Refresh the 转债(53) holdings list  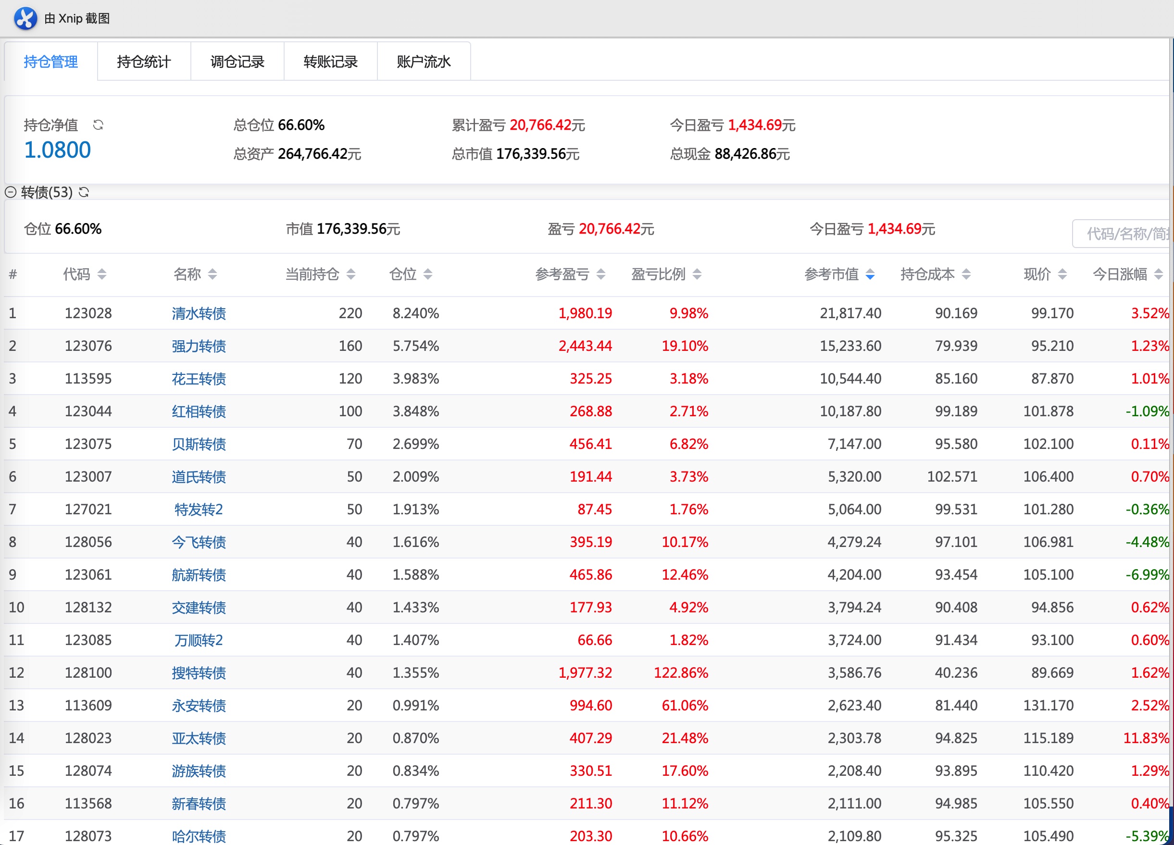tap(84, 192)
